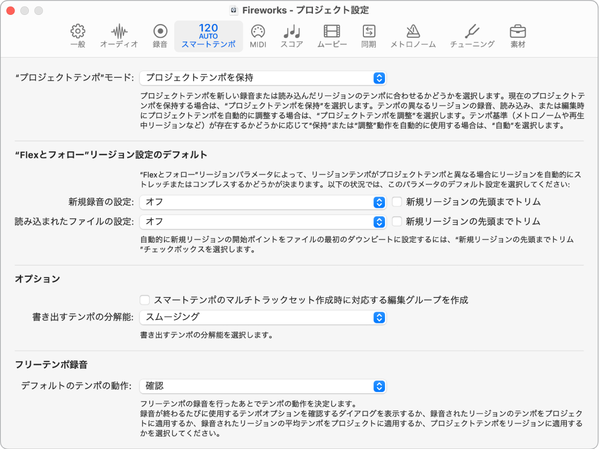This screenshot has height=449, width=599.
Task: Open the MIDI settings pane
Action: (258, 36)
